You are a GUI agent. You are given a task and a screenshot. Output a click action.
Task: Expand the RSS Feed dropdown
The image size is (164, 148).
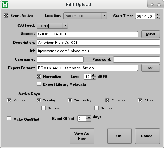tap(52, 26)
